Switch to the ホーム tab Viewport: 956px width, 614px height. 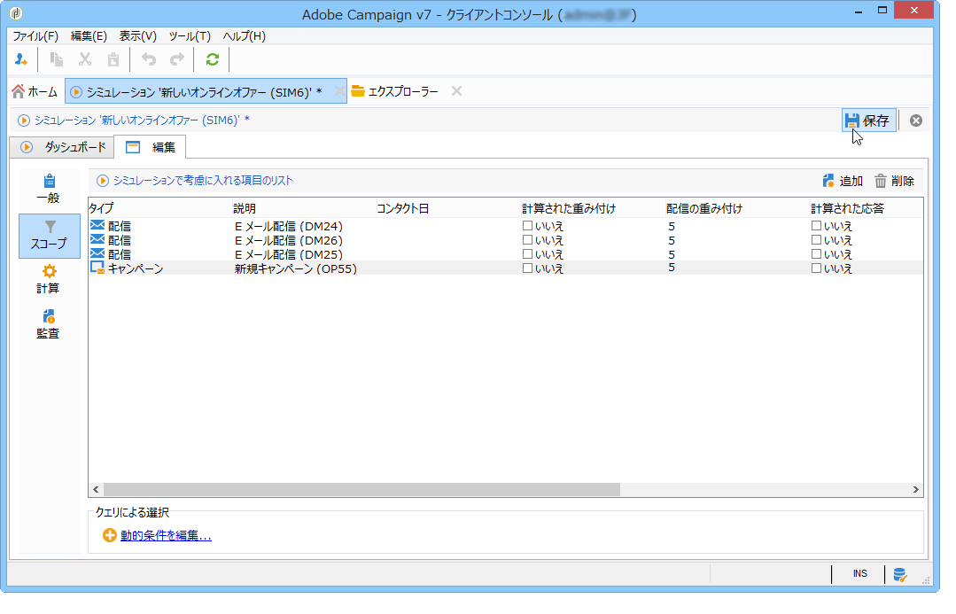click(x=35, y=91)
